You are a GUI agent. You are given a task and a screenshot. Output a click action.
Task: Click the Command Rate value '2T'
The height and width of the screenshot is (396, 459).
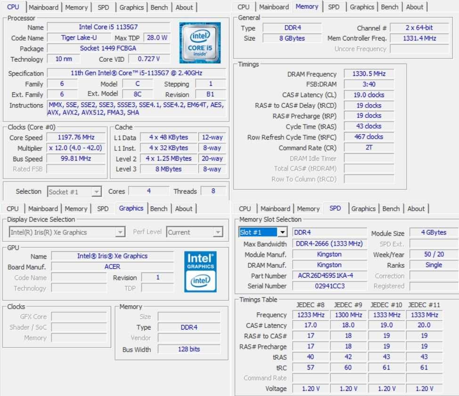[369, 148]
